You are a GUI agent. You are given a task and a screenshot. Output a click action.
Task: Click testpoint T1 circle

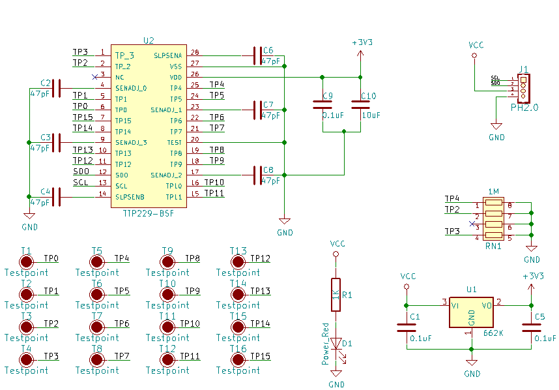click(x=26, y=262)
